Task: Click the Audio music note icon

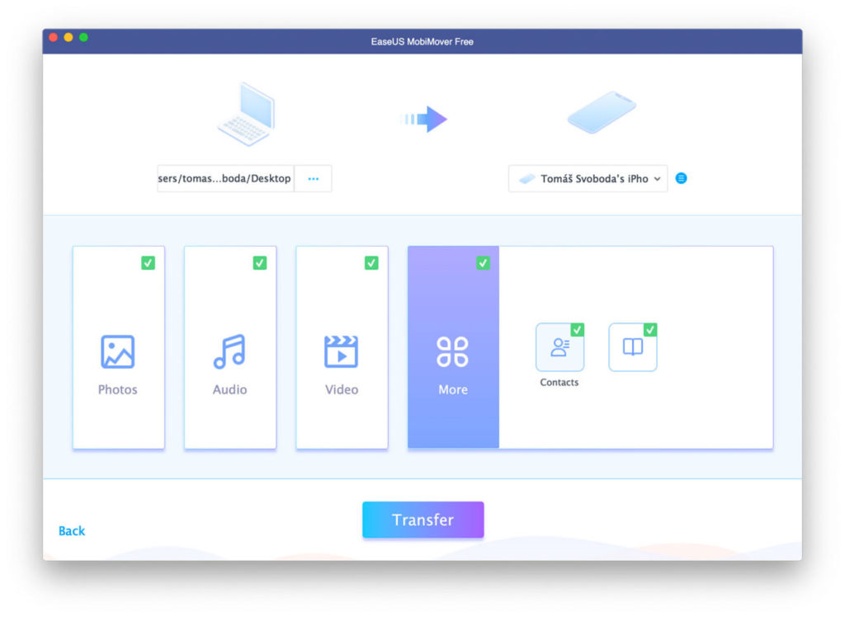Action: tap(229, 351)
